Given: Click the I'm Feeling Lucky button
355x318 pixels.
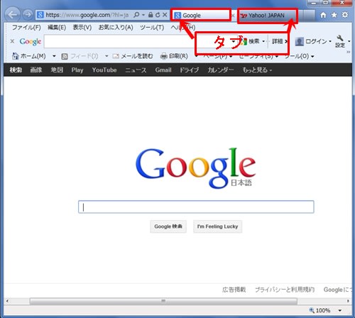Looking at the screenshot, I should click(x=217, y=226).
